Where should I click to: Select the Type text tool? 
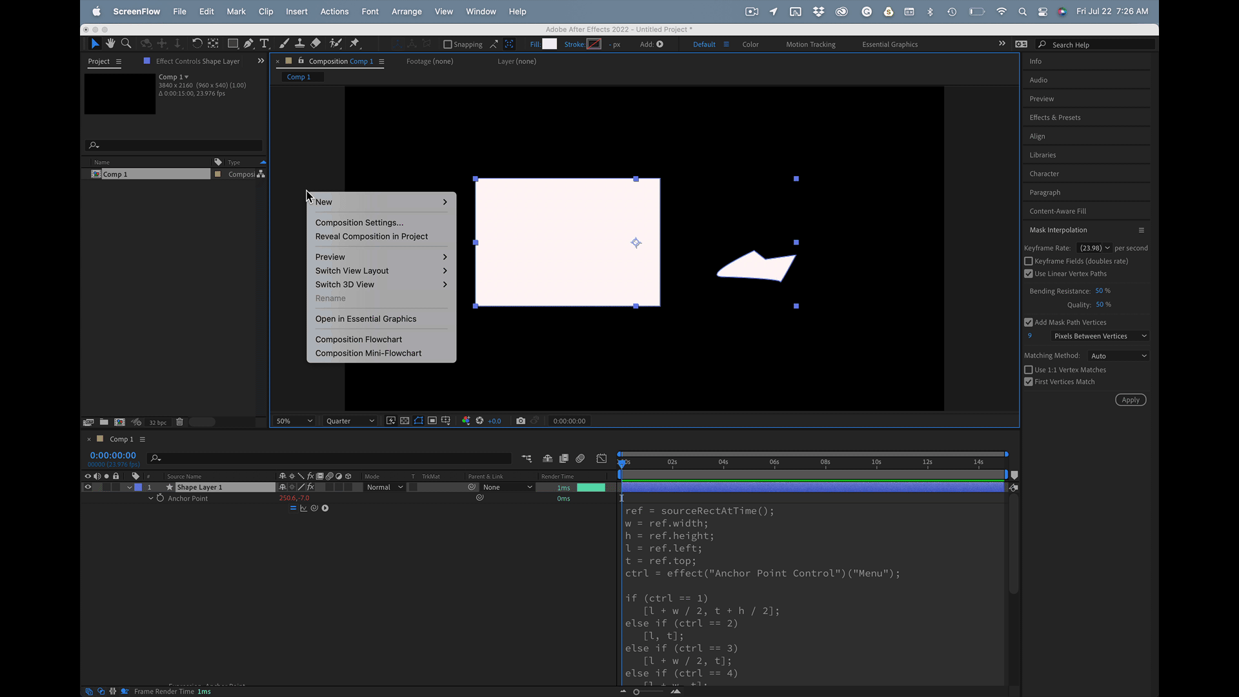point(264,43)
